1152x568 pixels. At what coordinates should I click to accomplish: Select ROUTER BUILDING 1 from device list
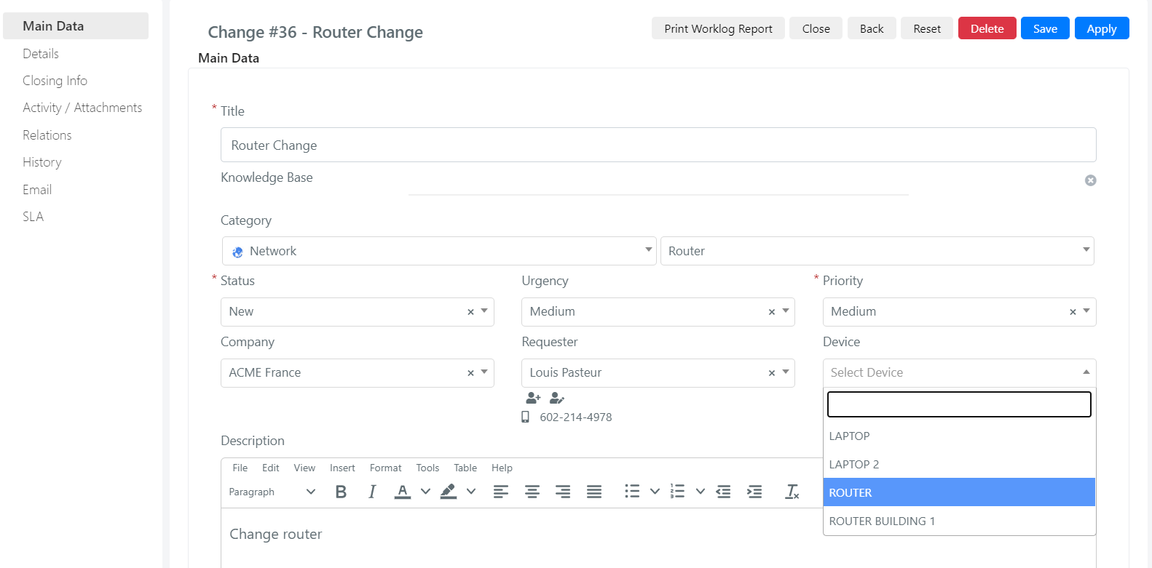[x=882, y=521]
